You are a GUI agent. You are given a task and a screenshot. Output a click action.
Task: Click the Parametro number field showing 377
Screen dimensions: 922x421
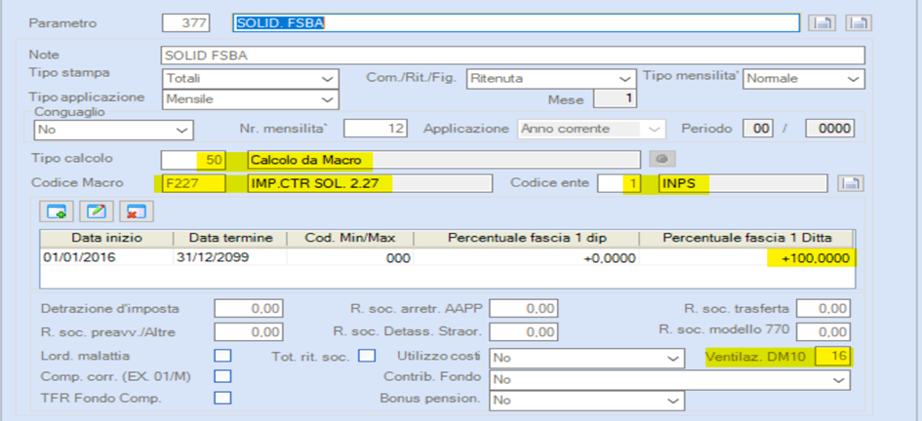pos(185,22)
